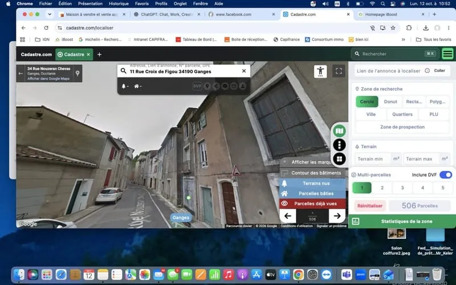The image size is (456, 285).
Task: Click the Terrain min input field
Action: [373, 159]
